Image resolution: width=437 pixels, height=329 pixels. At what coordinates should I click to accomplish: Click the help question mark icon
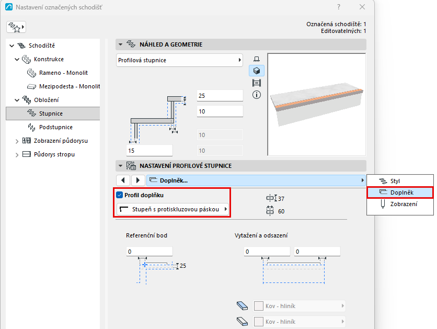(x=339, y=7)
